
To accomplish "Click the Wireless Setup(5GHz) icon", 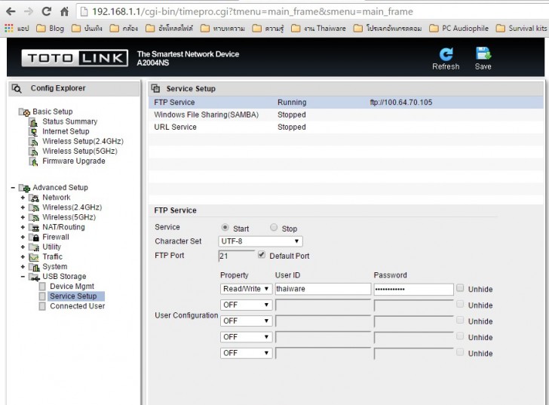I will tap(33, 152).
